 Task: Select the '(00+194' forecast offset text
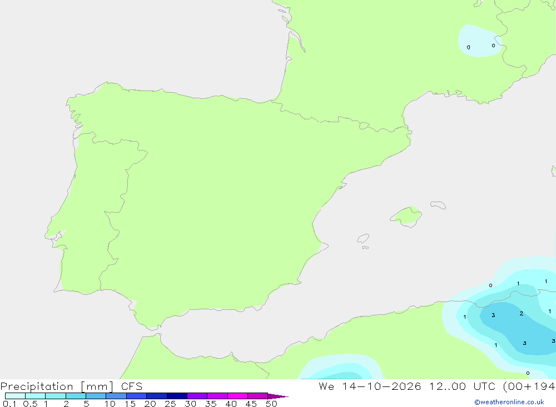click(x=529, y=386)
